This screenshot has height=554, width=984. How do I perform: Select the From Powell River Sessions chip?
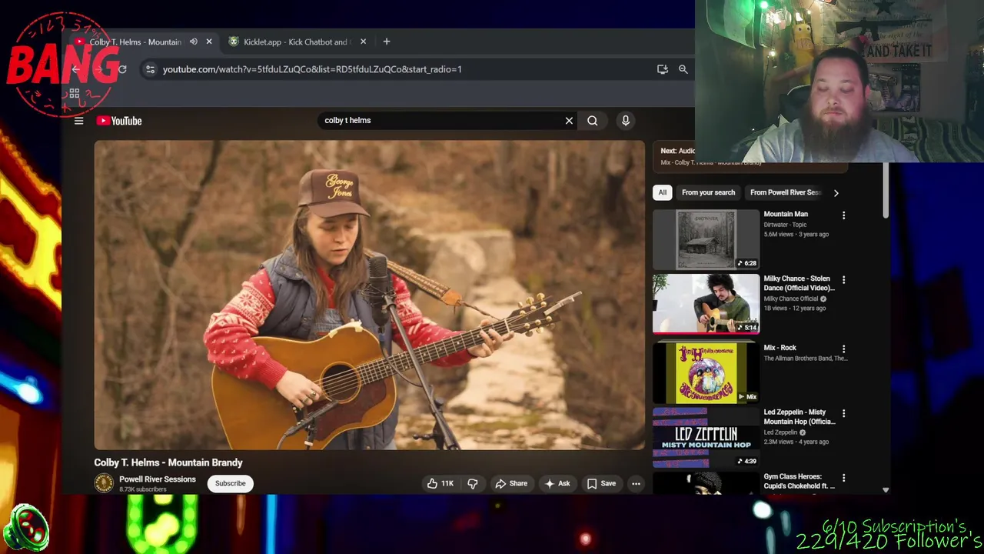(x=786, y=192)
